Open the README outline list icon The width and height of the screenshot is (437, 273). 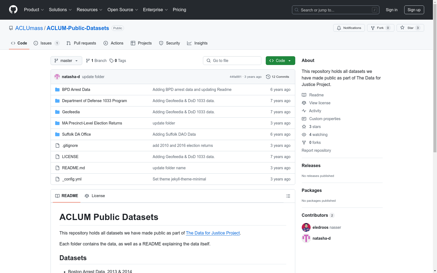[288, 196]
